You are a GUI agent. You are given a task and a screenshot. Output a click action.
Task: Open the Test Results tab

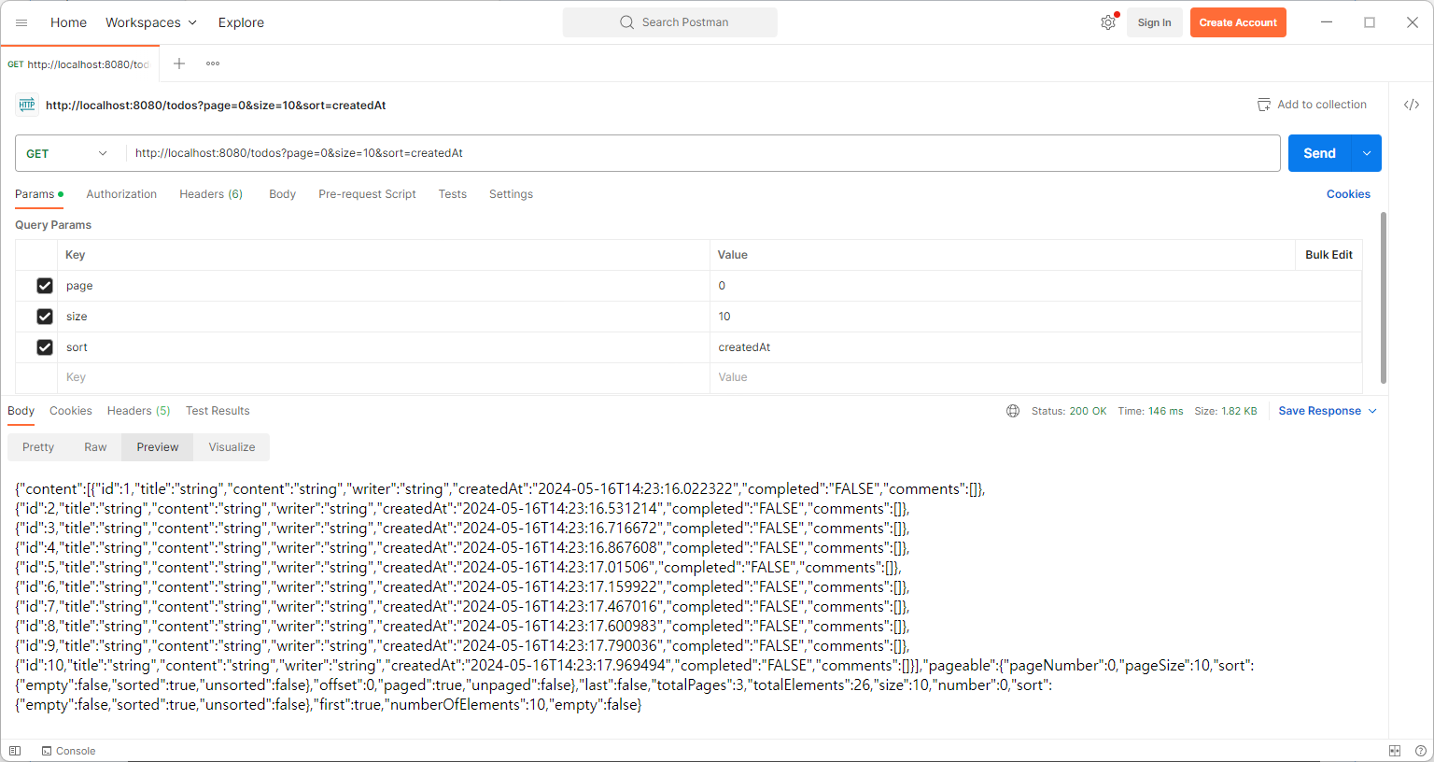[x=218, y=411]
